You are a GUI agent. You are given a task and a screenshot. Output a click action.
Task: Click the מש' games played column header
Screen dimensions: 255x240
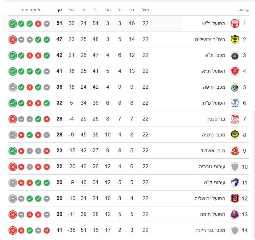145,10
